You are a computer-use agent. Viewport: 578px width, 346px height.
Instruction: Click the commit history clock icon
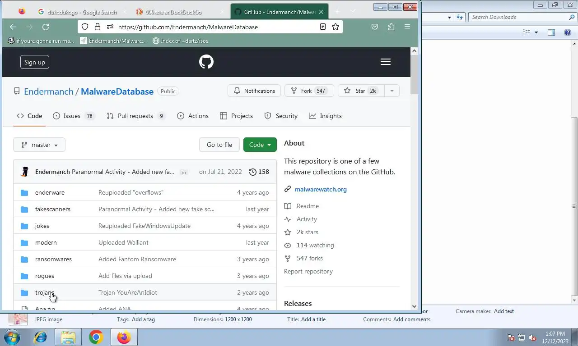click(x=253, y=172)
